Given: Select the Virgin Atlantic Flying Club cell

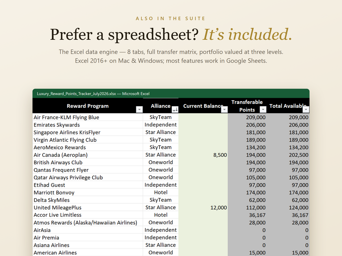Looking at the screenshot, I should [88, 140].
